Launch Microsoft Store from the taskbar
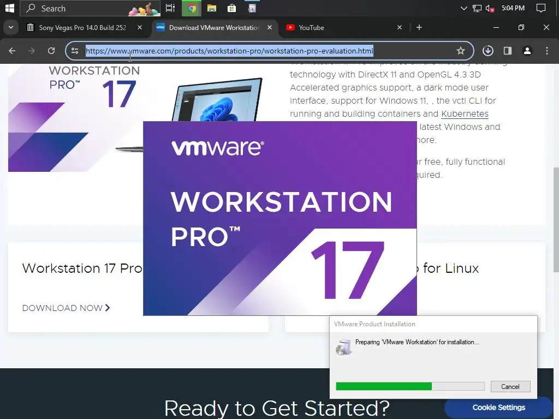Viewport: 559px width, 419px height. tap(231, 8)
